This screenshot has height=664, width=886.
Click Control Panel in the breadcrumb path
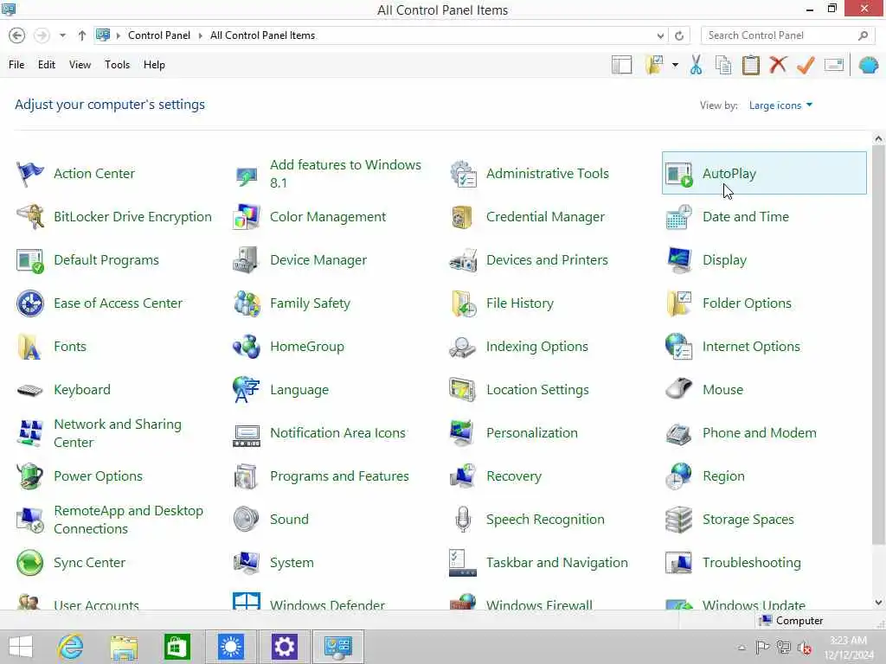[159, 35]
